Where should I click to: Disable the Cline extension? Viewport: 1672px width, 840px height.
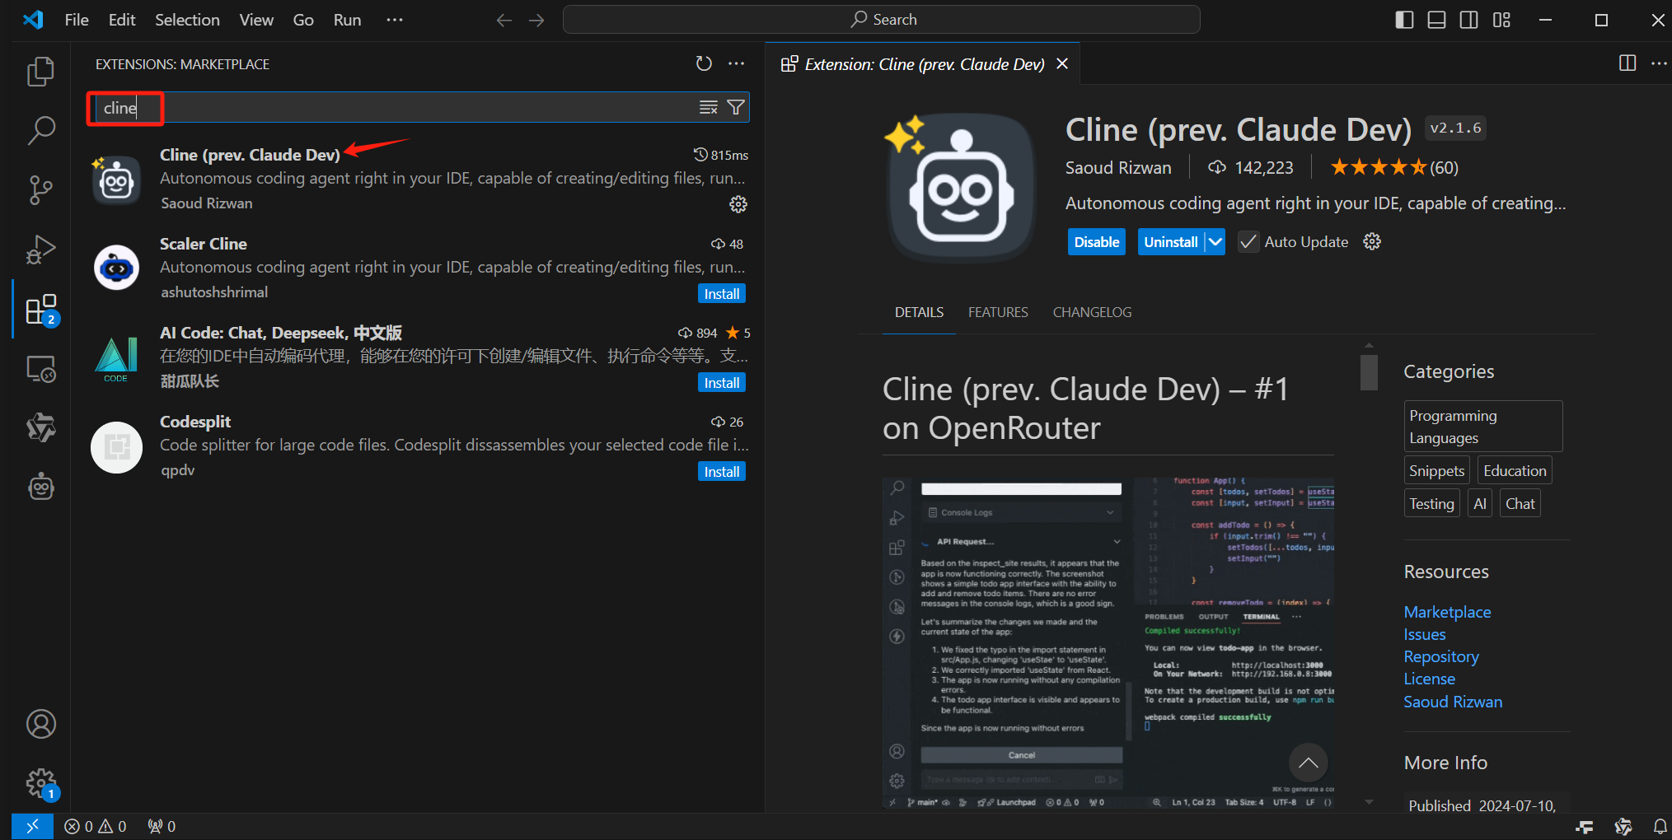(1097, 241)
